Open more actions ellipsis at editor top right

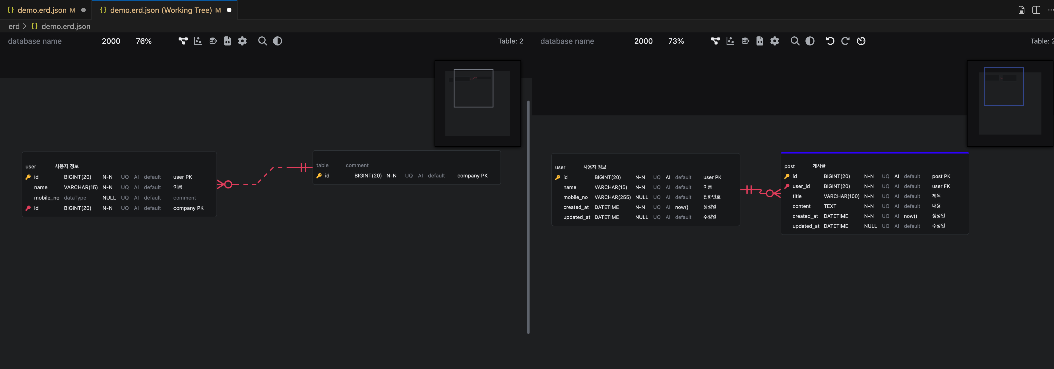tap(1050, 10)
